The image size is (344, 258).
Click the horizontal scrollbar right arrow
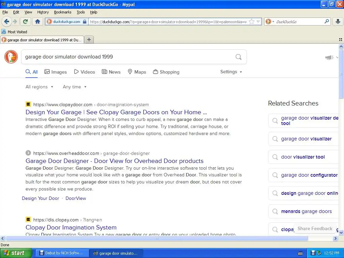coord(335,238)
